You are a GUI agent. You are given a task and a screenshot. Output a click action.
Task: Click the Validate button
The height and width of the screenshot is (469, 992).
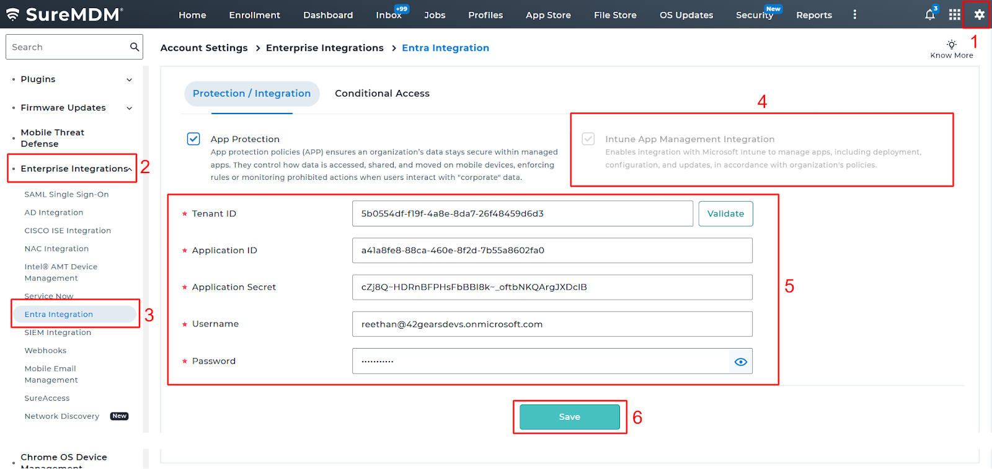[x=725, y=213]
